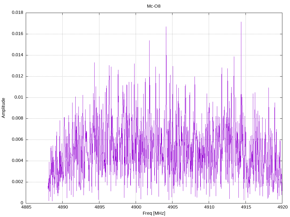Screen dimensions: 290x217
Task: Click the 0 y-axis tick label
Action: 22,203
